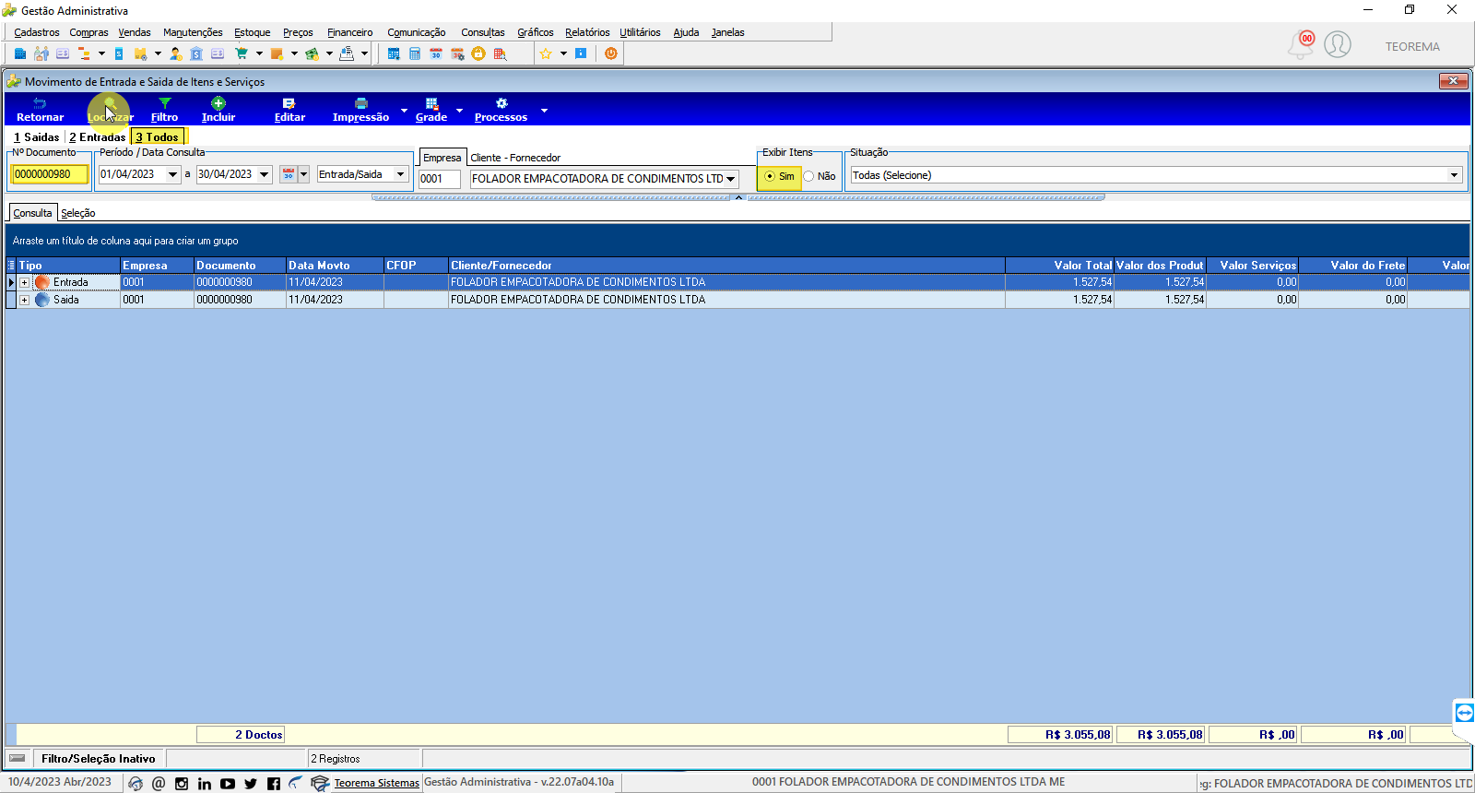Click the orange power/exit icon
This screenshot has width=1475, height=793.
pyautogui.click(x=610, y=53)
